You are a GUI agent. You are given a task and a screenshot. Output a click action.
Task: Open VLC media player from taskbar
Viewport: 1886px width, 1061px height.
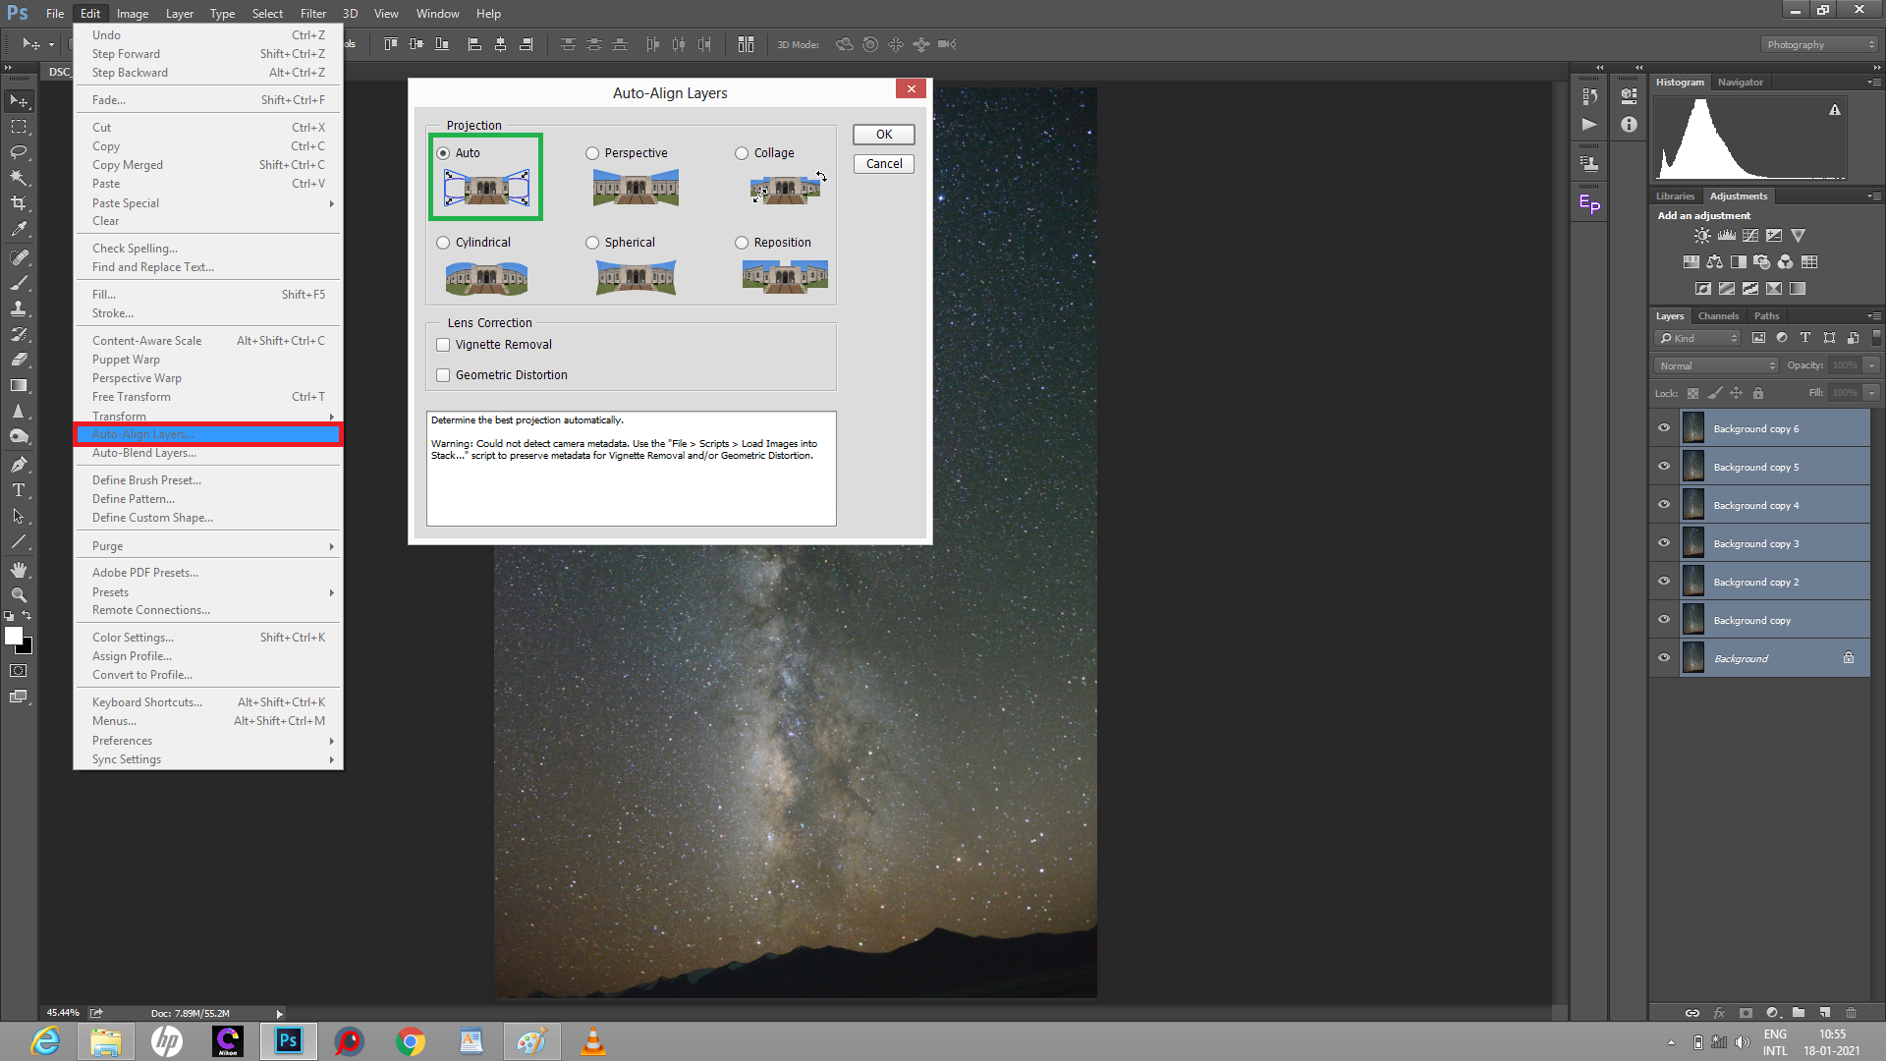(592, 1041)
